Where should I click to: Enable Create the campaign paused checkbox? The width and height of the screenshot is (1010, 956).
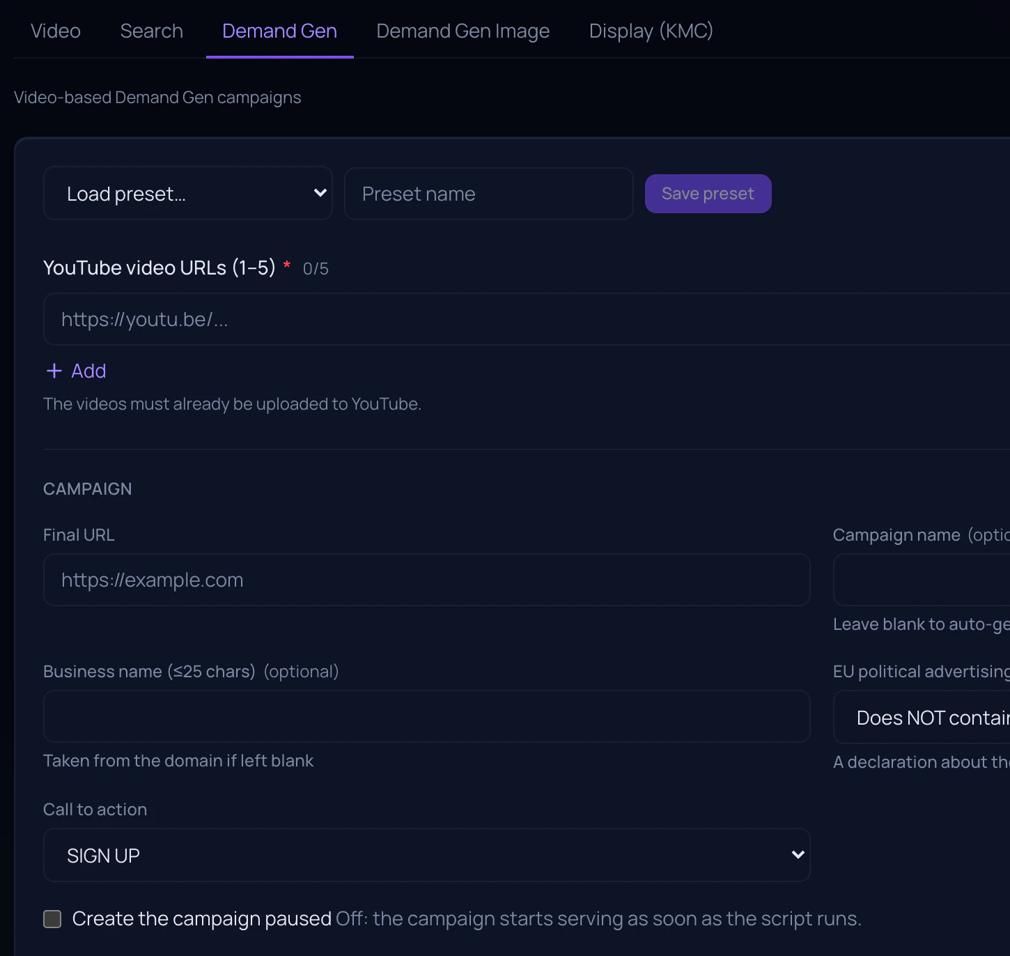coord(52,919)
